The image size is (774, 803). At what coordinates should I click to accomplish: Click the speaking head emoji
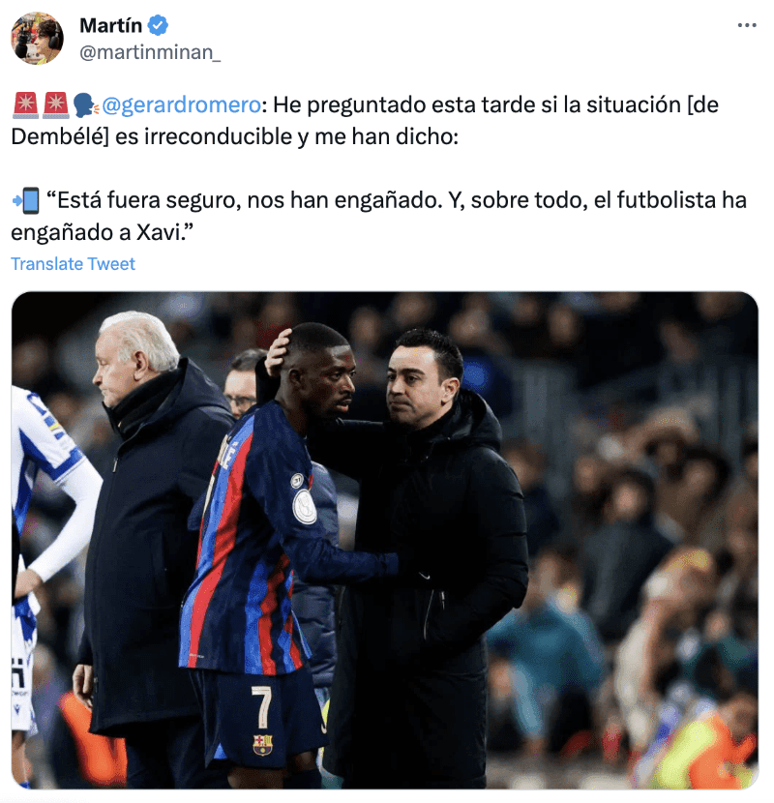(85, 105)
